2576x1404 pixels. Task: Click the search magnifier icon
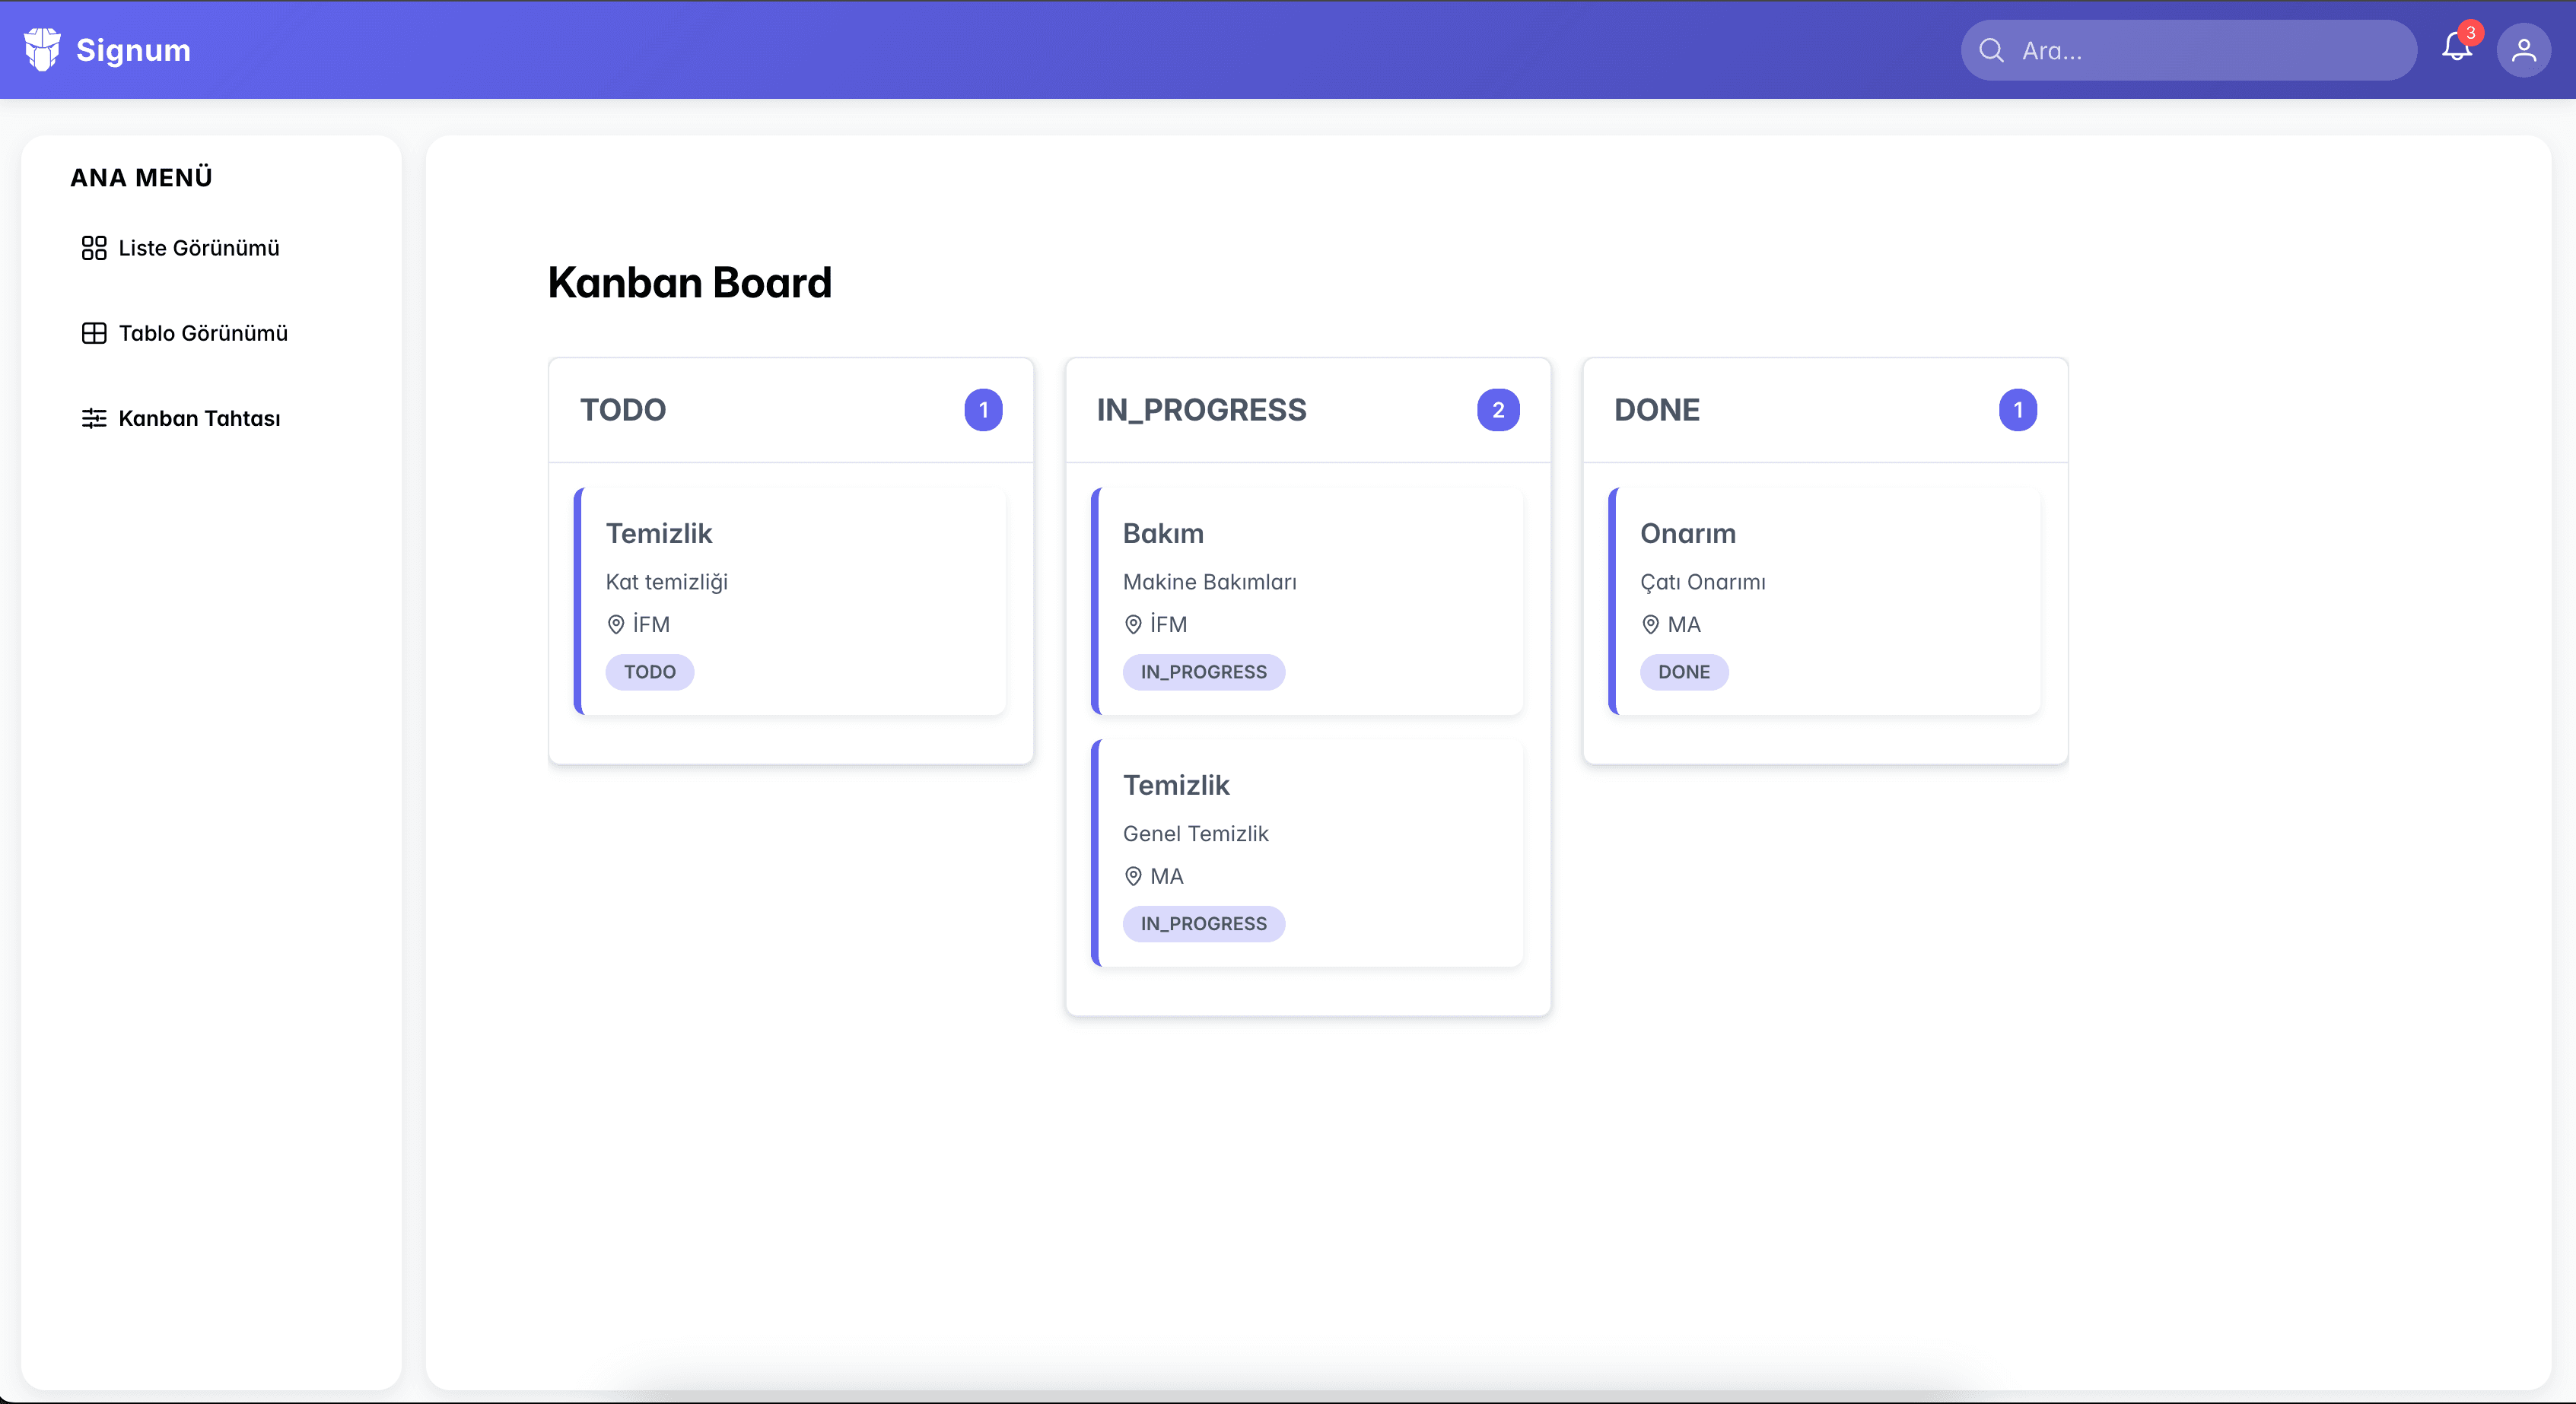click(1991, 50)
